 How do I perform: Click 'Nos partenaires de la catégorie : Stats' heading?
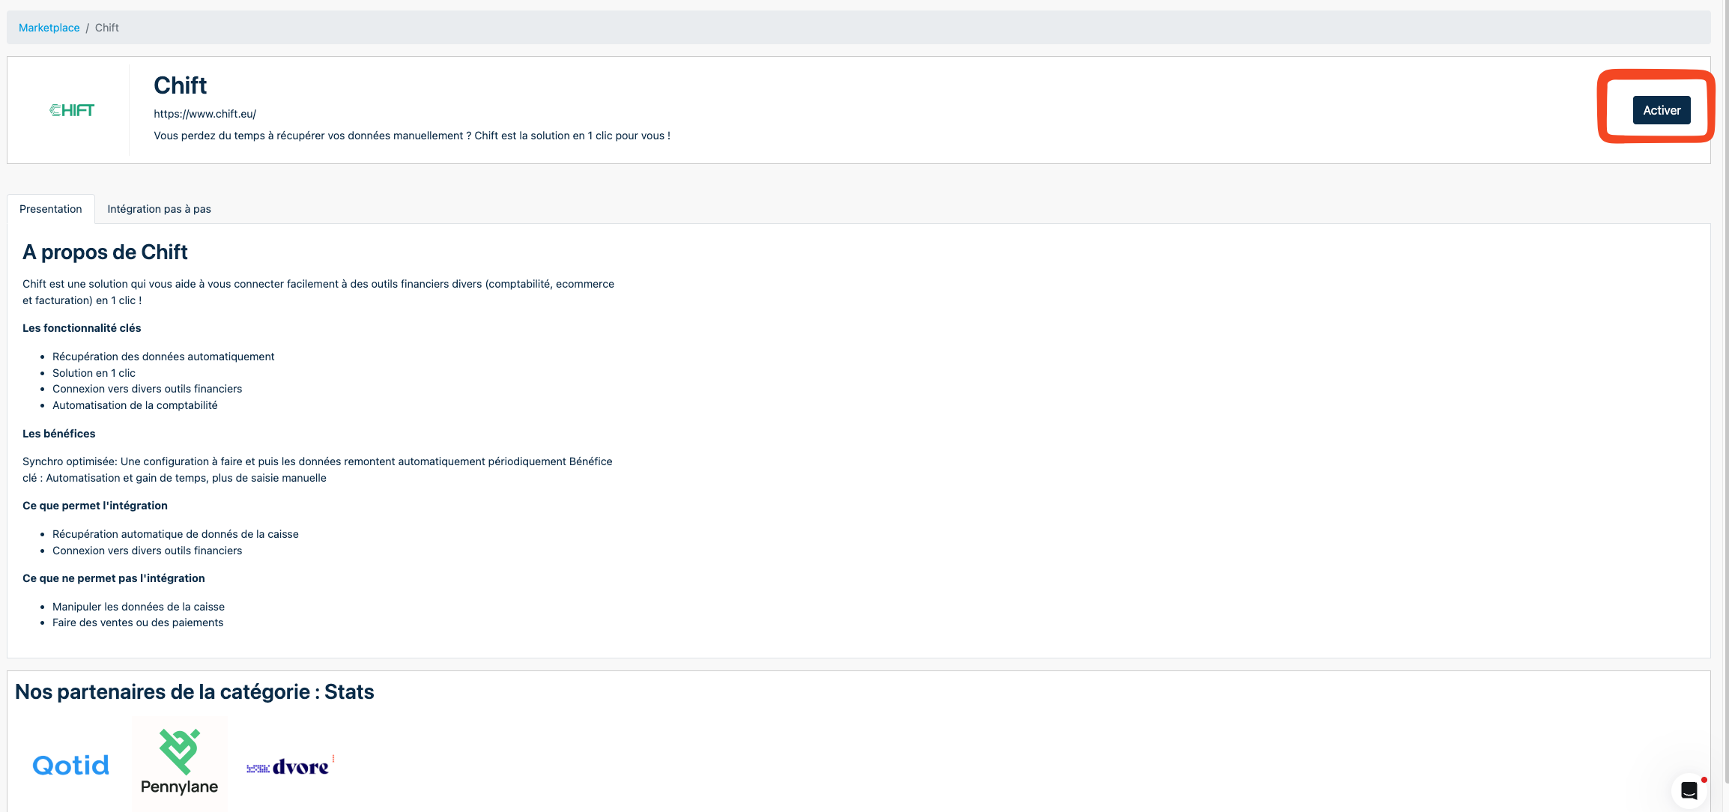195,691
